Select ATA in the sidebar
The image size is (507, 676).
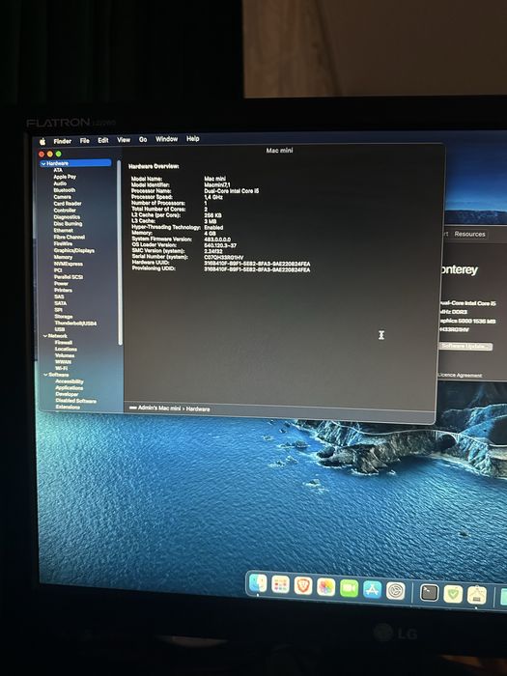[58, 170]
